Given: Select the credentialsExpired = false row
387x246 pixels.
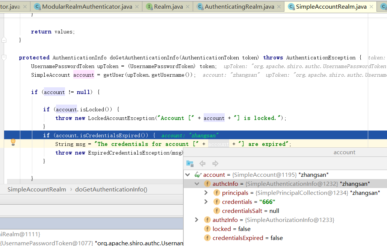Looking at the screenshot, I should (x=285, y=238).
